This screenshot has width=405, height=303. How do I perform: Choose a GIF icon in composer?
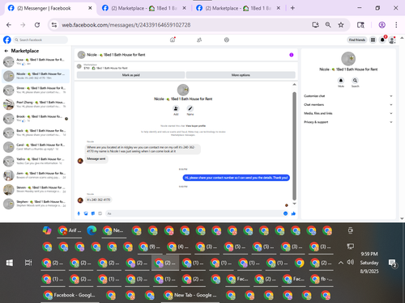click(100, 213)
